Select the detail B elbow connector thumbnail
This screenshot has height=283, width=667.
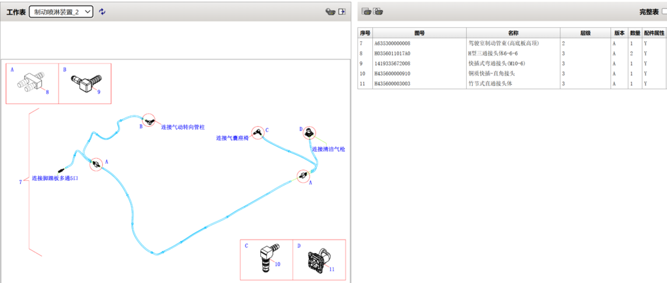[x=84, y=83]
